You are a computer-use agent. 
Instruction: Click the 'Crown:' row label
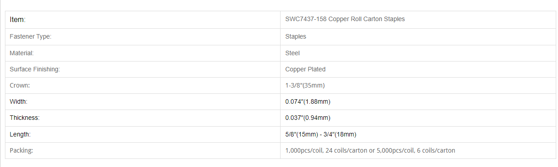coord(20,86)
